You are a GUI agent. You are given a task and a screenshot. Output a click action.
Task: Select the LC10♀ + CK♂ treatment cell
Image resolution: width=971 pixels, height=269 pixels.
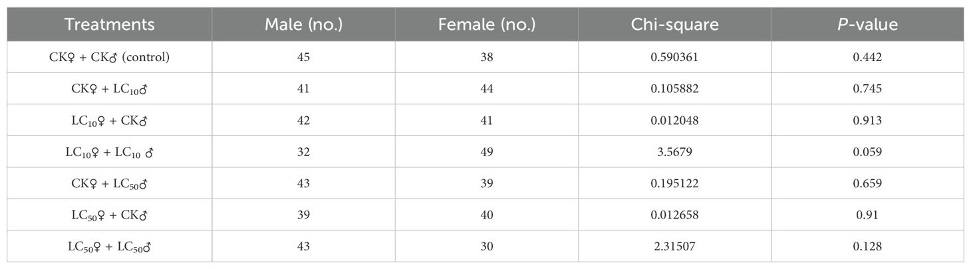tap(110, 120)
